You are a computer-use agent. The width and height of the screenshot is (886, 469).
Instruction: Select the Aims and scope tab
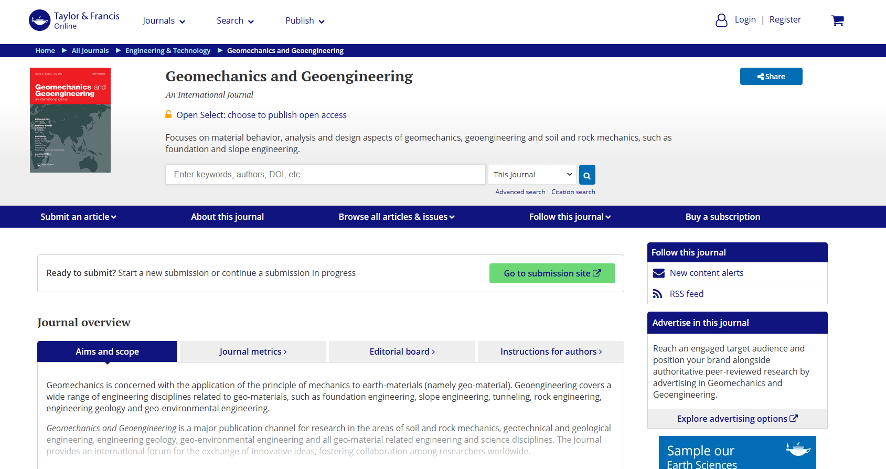tap(107, 351)
